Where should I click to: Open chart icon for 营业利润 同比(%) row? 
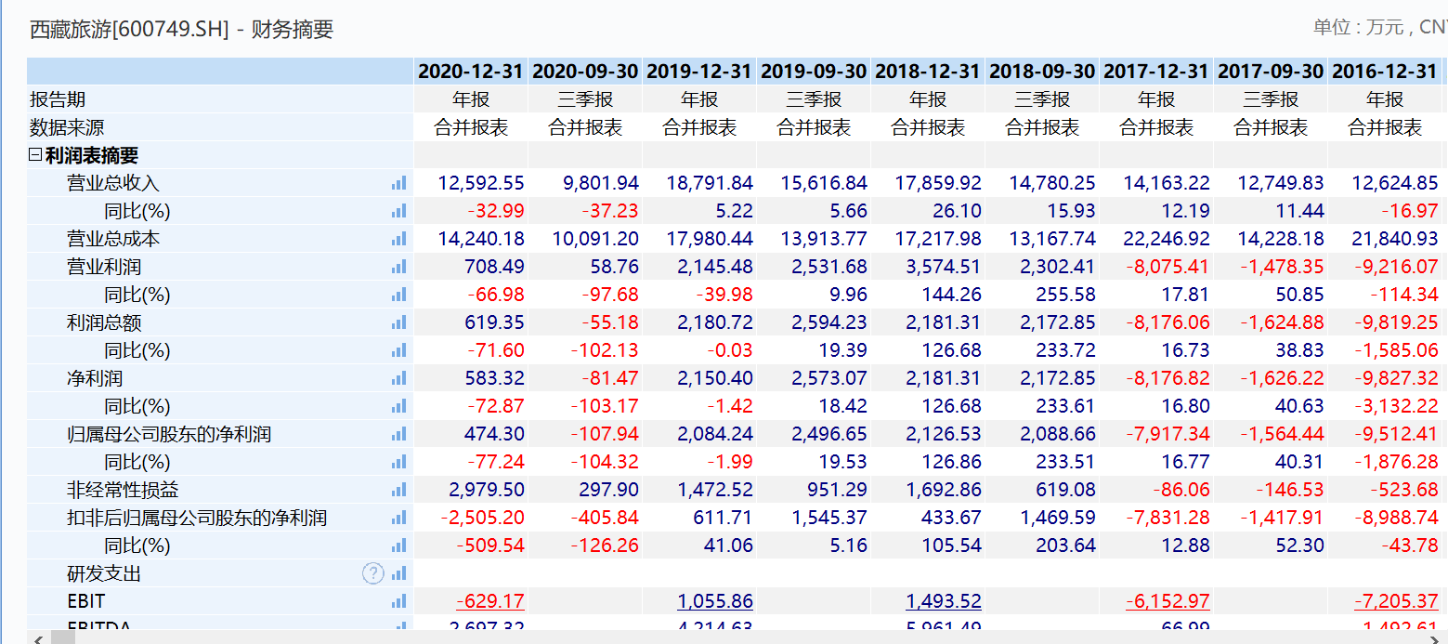[399, 296]
